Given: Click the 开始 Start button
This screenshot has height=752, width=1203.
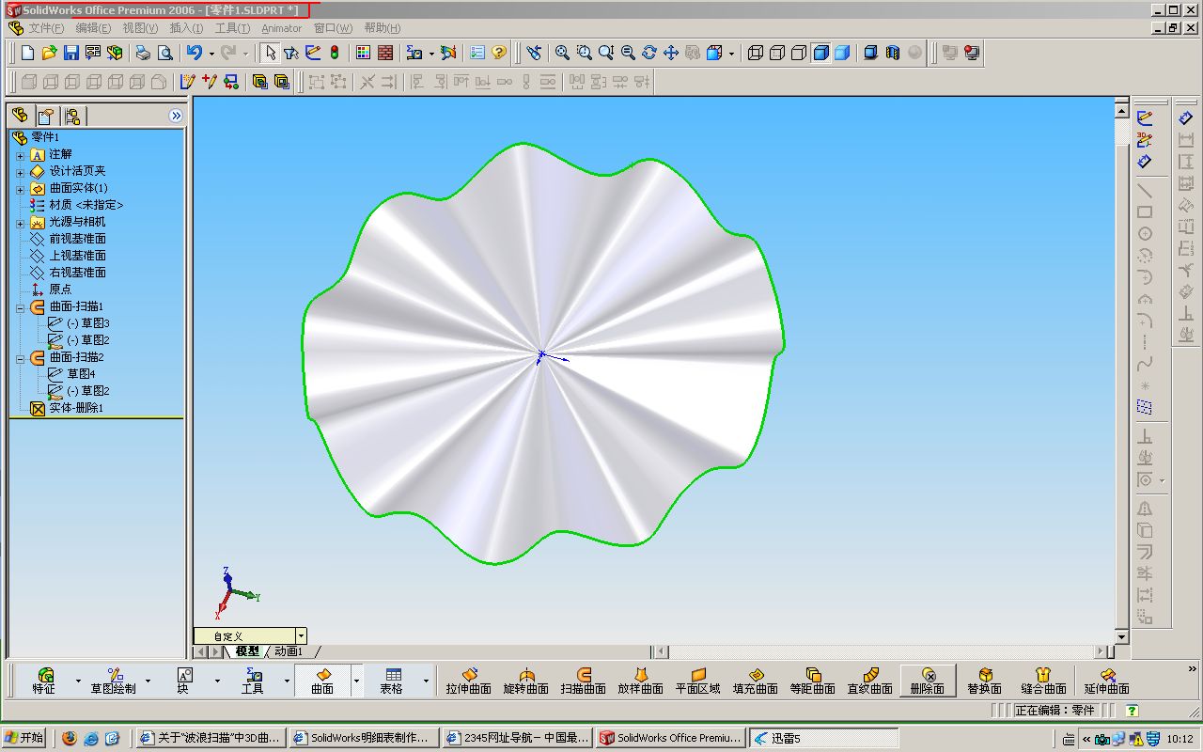Looking at the screenshot, I should (x=25, y=738).
